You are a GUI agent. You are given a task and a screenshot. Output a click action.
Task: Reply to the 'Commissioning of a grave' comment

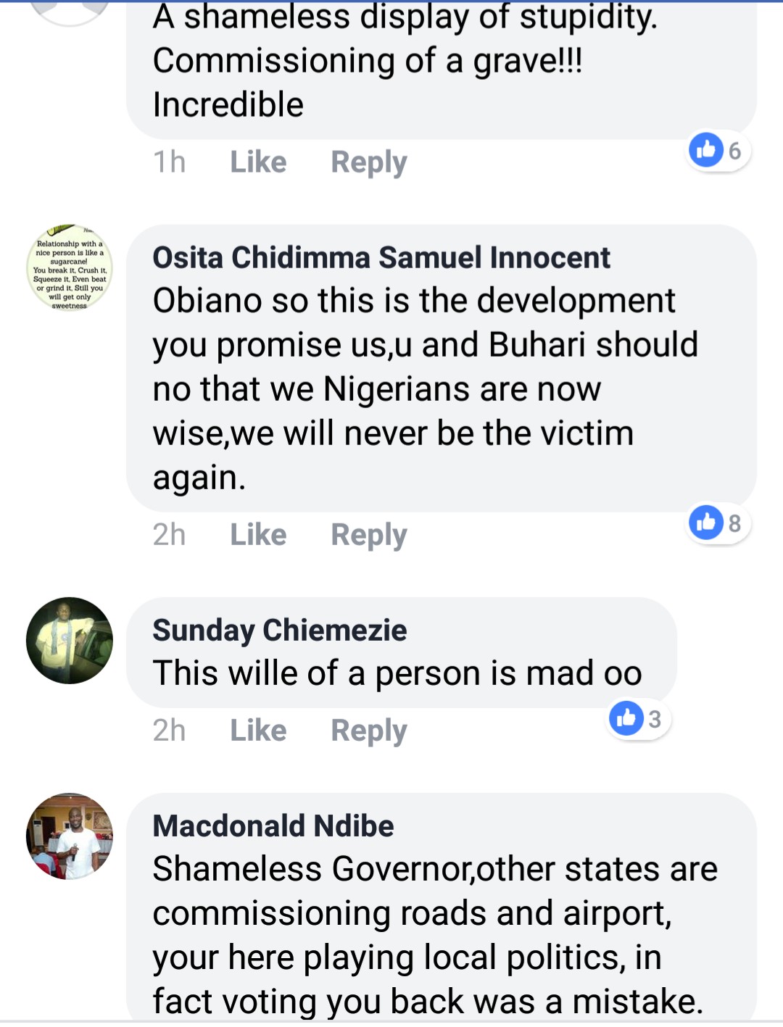(368, 162)
